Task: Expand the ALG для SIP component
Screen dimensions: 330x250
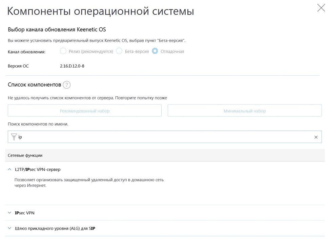Action: point(9,228)
